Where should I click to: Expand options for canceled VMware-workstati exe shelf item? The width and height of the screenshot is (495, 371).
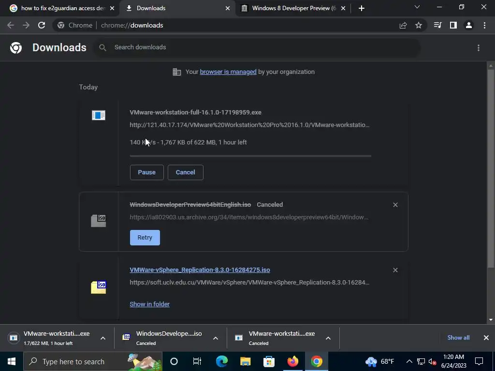[328, 338]
